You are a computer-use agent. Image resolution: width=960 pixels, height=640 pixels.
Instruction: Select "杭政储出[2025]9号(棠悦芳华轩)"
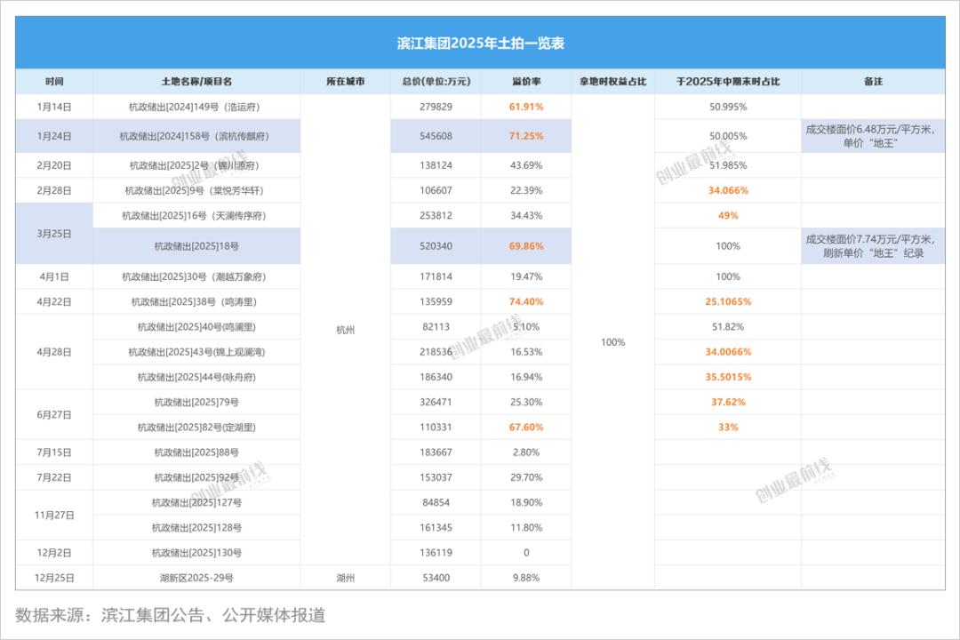pyautogui.click(x=196, y=190)
